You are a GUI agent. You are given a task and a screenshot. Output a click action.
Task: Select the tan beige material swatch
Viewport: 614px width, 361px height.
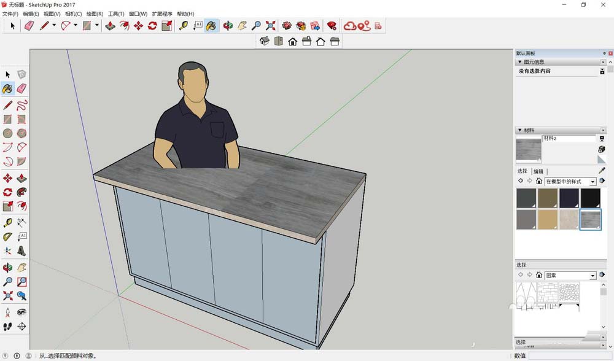(x=548, y=219)
